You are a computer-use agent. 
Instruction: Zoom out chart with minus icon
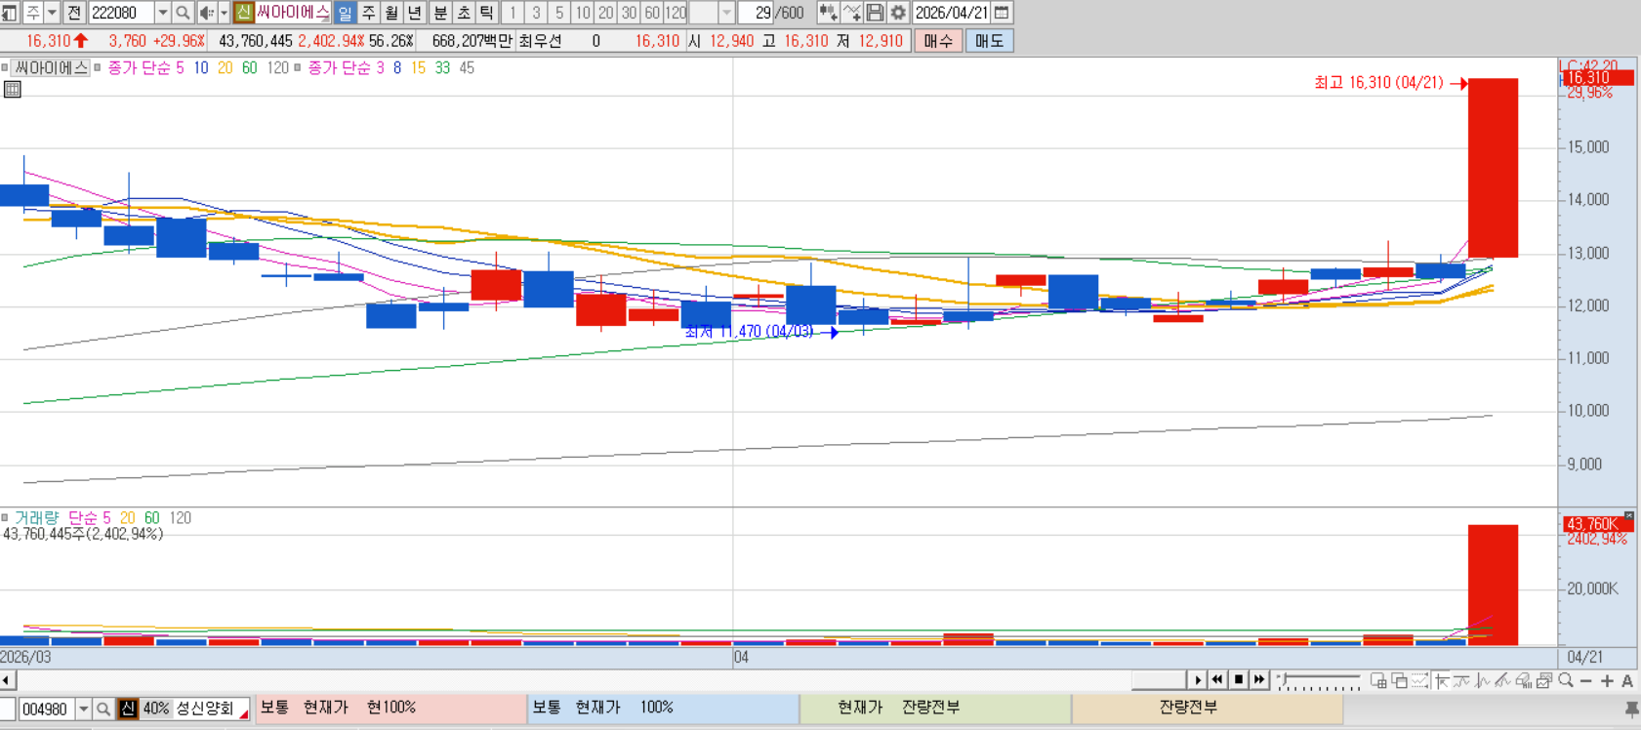pos(1585,681)
